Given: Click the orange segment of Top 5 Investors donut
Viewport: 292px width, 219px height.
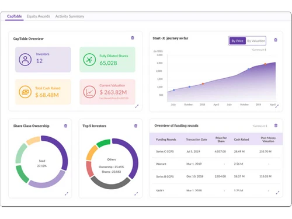Looking at the screenshot, I should click(x=92, y=153).
